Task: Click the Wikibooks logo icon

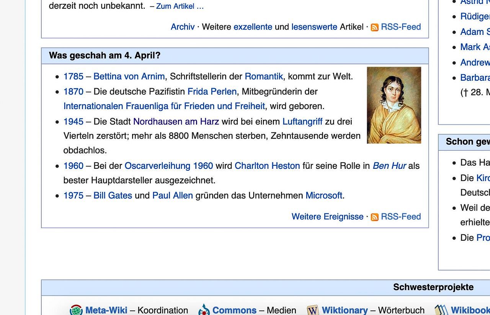Action: point(441,310)
